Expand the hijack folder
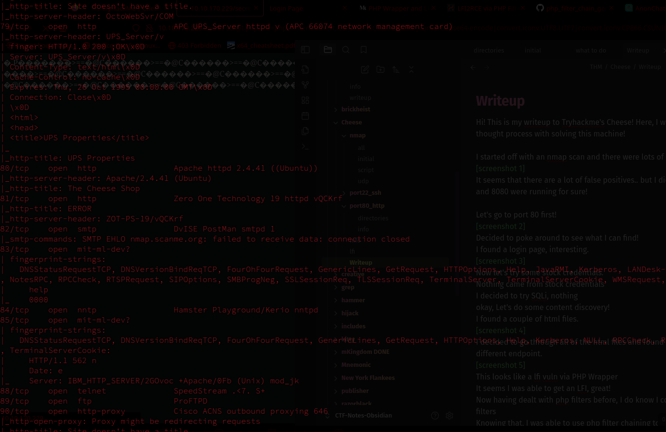Screen dimensions: 666x432 [x=336, y=313]
